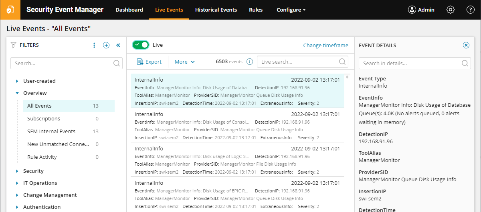481x212 pixels.
Task: Select the Rule Activity filter
Action: pyautogui.click(x=69, y=157)
